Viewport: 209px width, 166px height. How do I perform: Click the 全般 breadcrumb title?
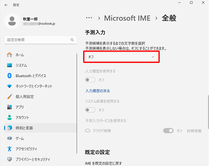point(169,18)
